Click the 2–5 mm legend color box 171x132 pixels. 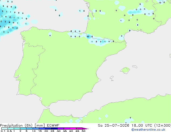tap(23, 128)
